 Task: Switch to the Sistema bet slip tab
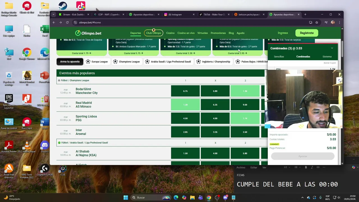click(x=327, y=57)
